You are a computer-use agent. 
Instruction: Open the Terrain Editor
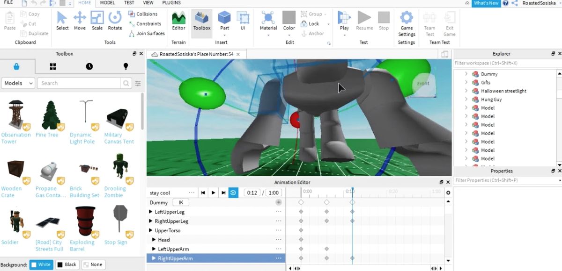(x=178, y=21)
